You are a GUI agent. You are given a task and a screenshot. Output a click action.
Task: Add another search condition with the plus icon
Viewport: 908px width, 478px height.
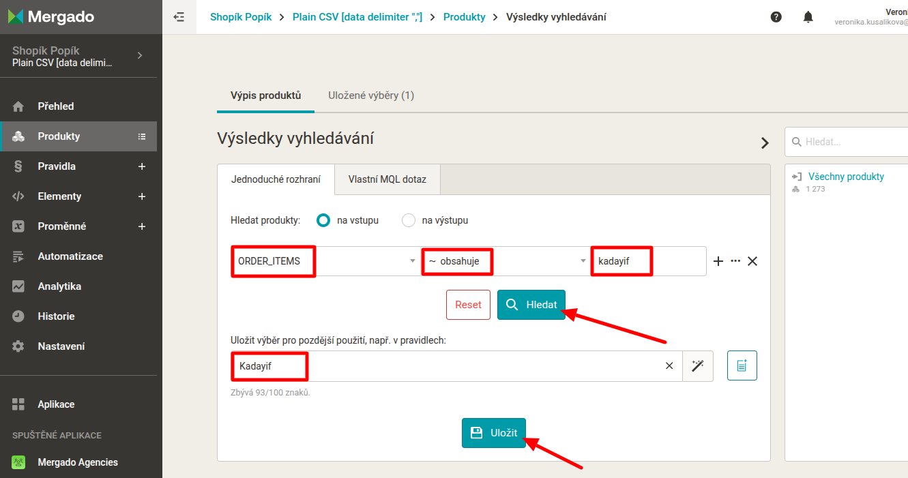[x=718, y=261]
